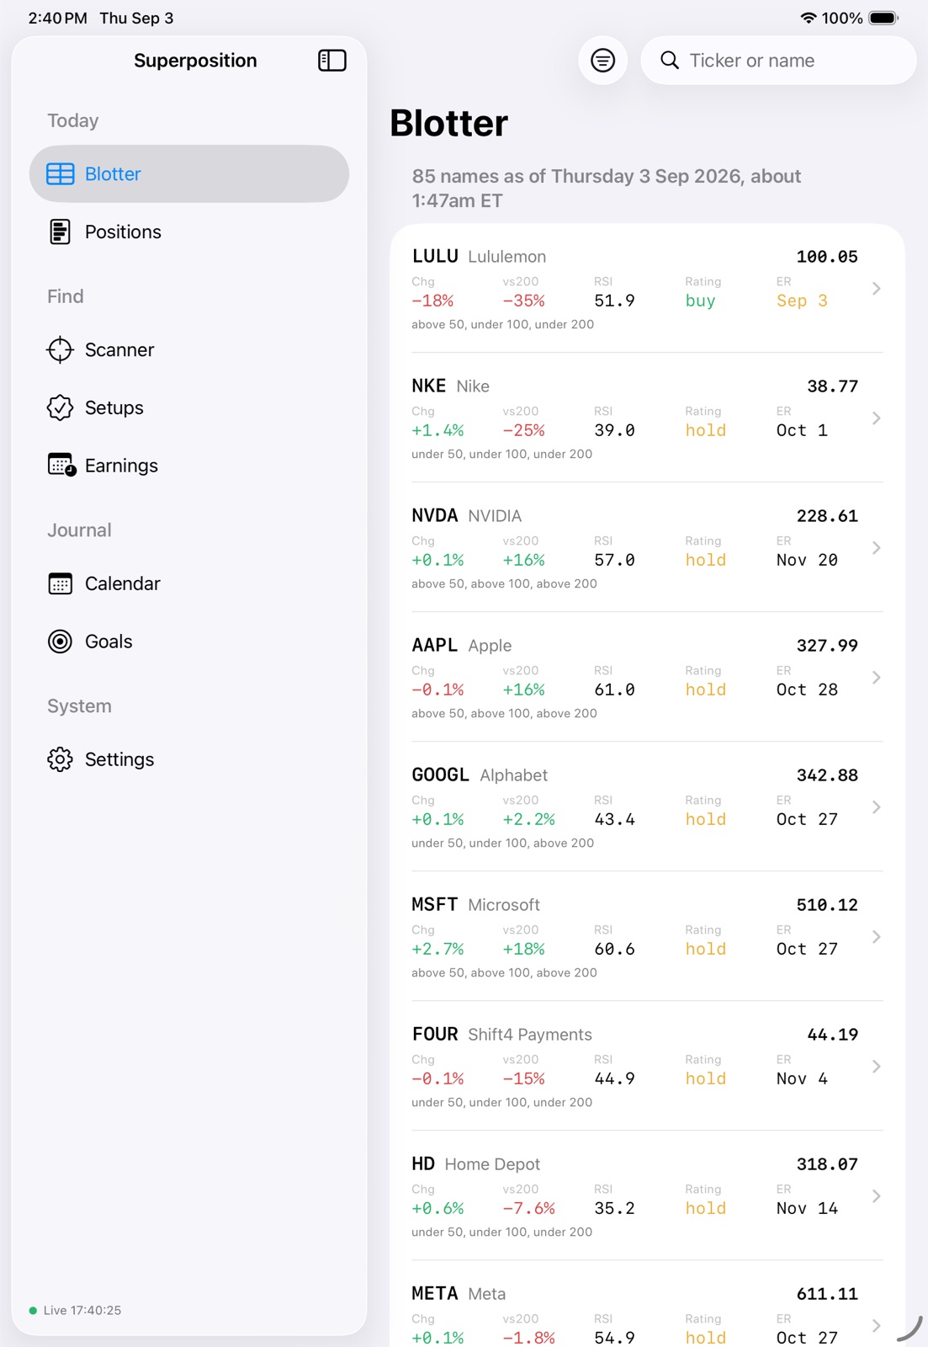The image size is (928, 1347).
Task: Click LULU price 100.05
Action: click(827, 257)
